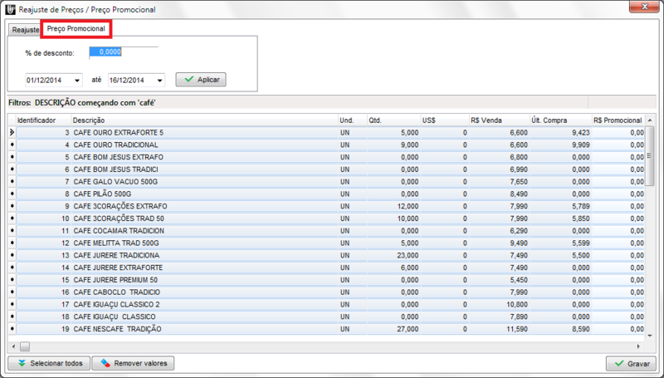Click the row marker beside CAFE NESCAFE TRADIÇÃO

click(12, 329)
